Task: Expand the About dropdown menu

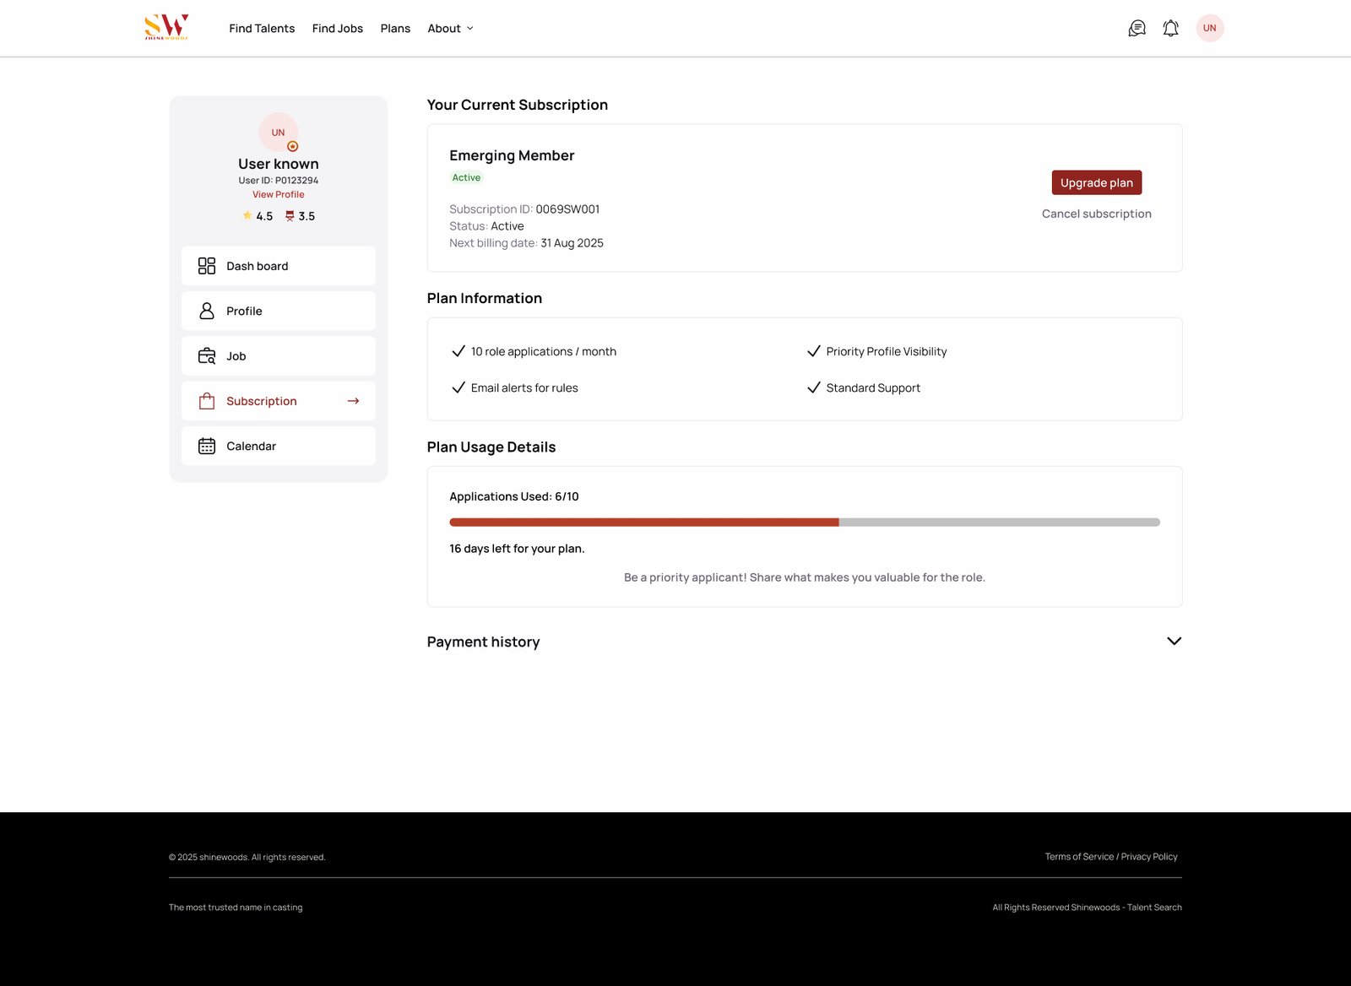Action: [450, 29]
